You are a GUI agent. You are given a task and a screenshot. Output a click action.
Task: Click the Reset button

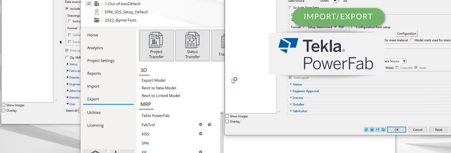click(x=439, y=130)
